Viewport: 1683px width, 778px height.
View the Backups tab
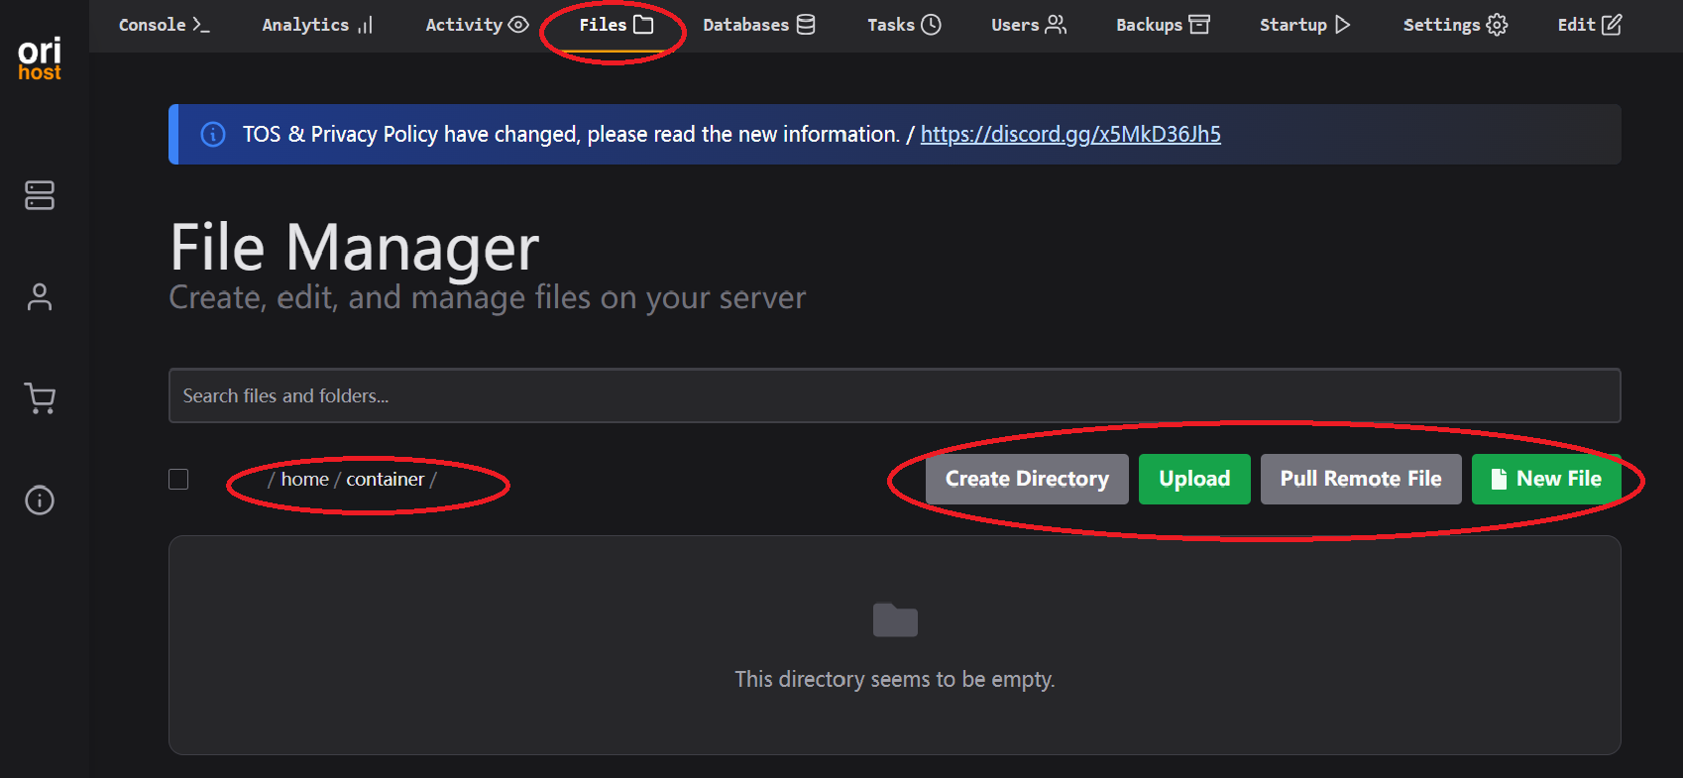point(1163,25)
